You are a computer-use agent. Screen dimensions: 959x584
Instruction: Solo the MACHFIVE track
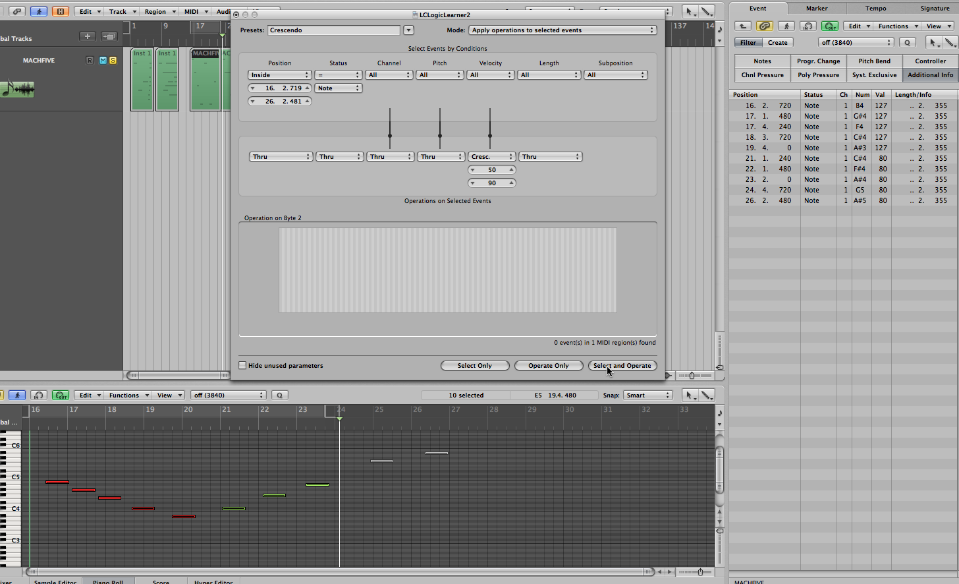click(x=113, y=60)
